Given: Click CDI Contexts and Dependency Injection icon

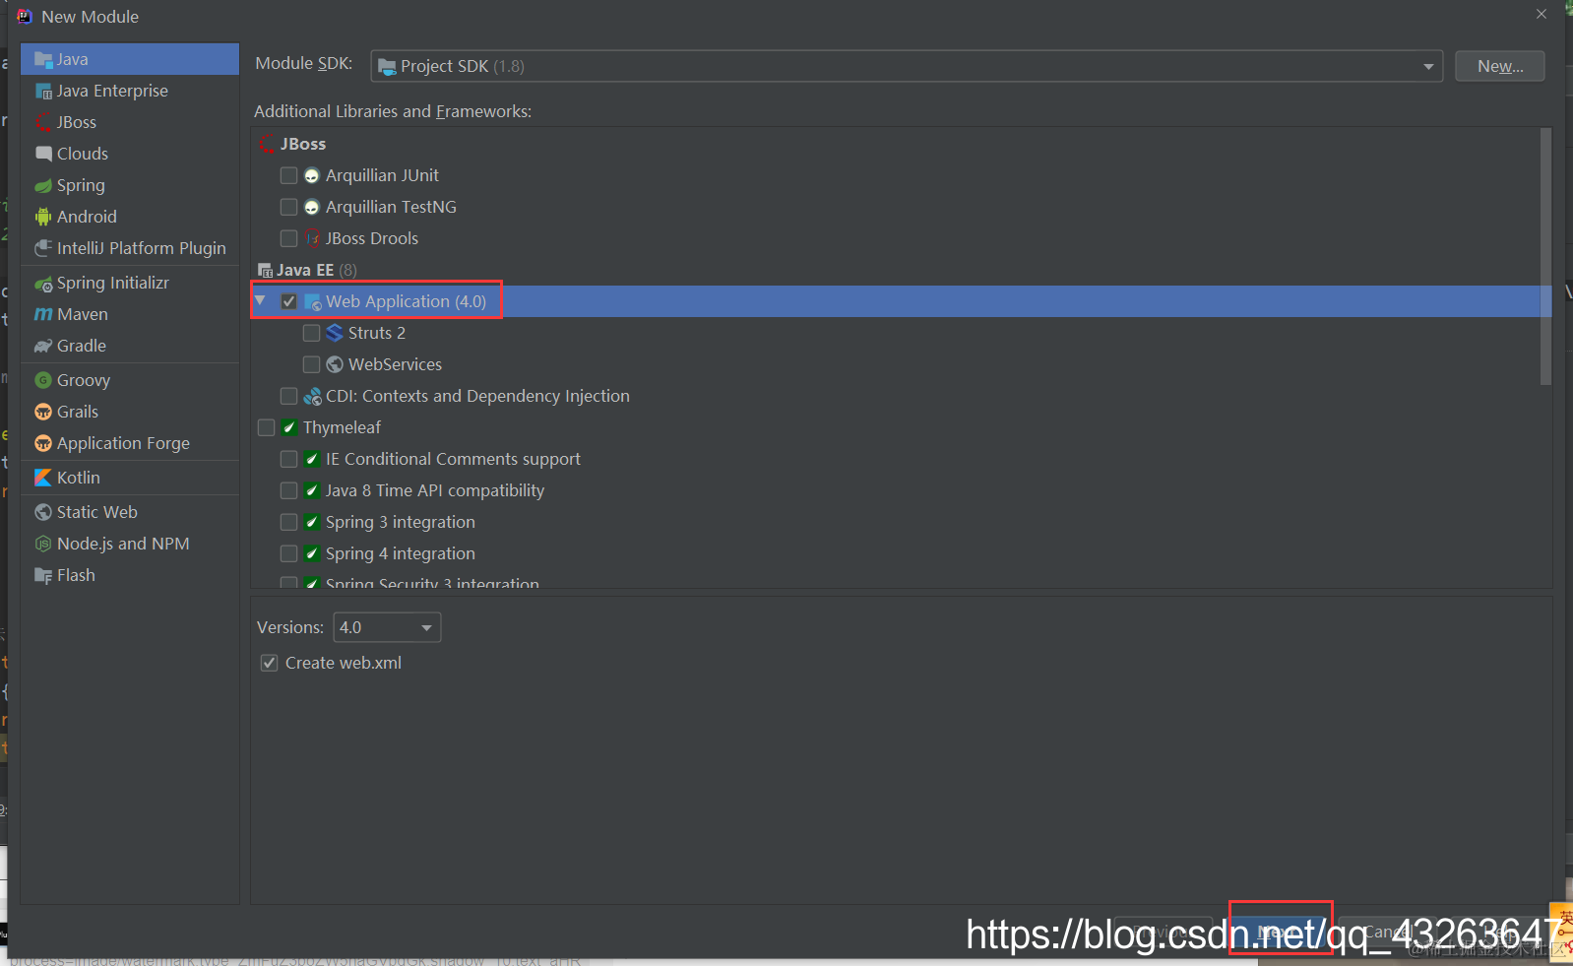Looking at the screenshot, I should [312, 396].
